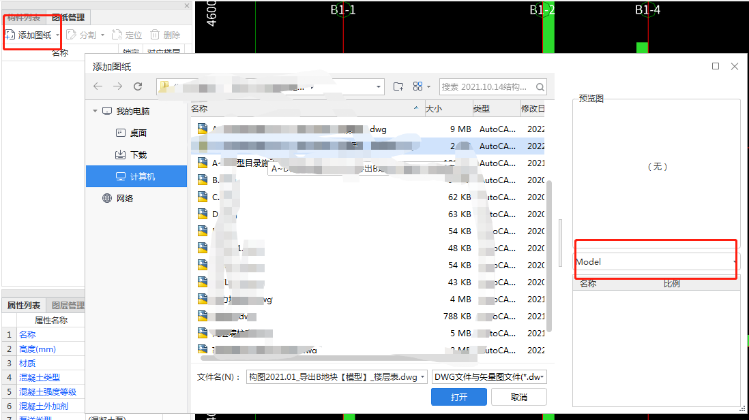The image size is (749, 420).
Task: Click the B1-1 axis label in drawing
Action: tap(343, 10)
